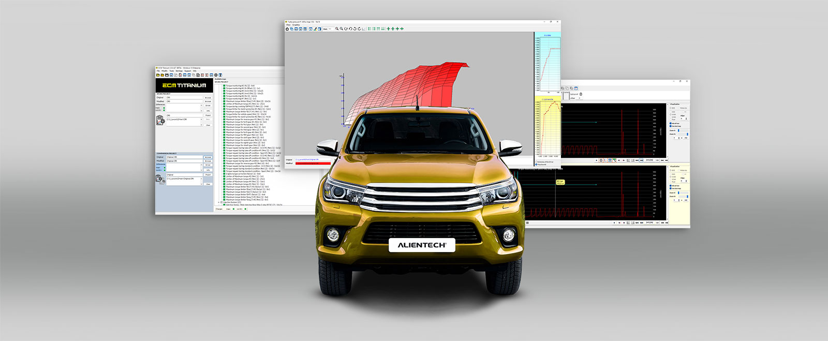The image size is (828, 341).
Task: Click the Clear button in Comparison Project
Action: (x=208, y=184)
